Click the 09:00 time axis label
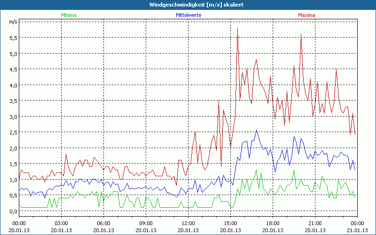The height and width of the screenshot is (235, 376). 146,223
